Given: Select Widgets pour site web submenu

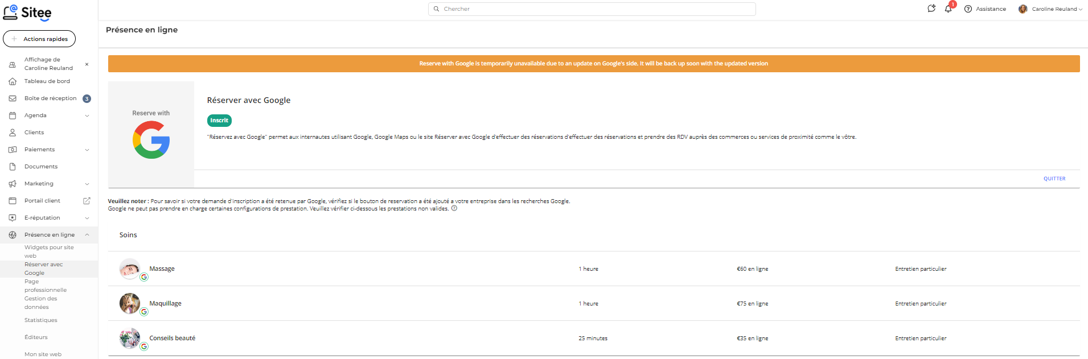Looking at the screenshot, I should pyautogui.click(x=49, y=251).
